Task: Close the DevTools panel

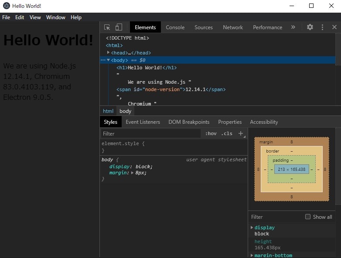Action: (x=334, y=27)
